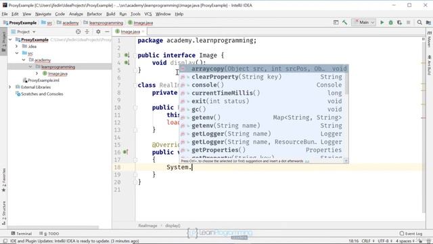Viewport: 433px width, 244px height.
Task: Collapse the ProjectExample root node
Action: coord(10,40)
